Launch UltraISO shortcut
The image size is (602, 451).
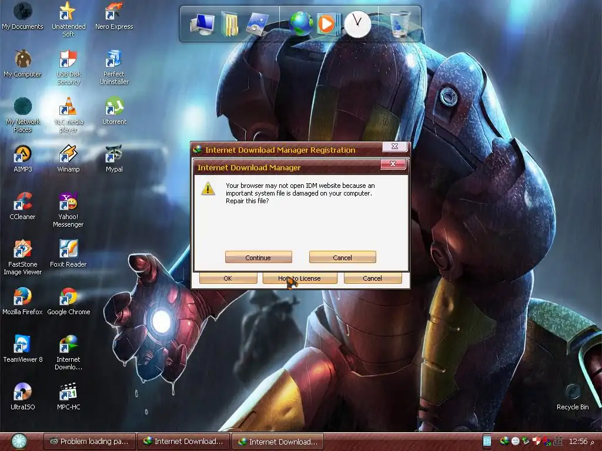(x=22, y=396)
